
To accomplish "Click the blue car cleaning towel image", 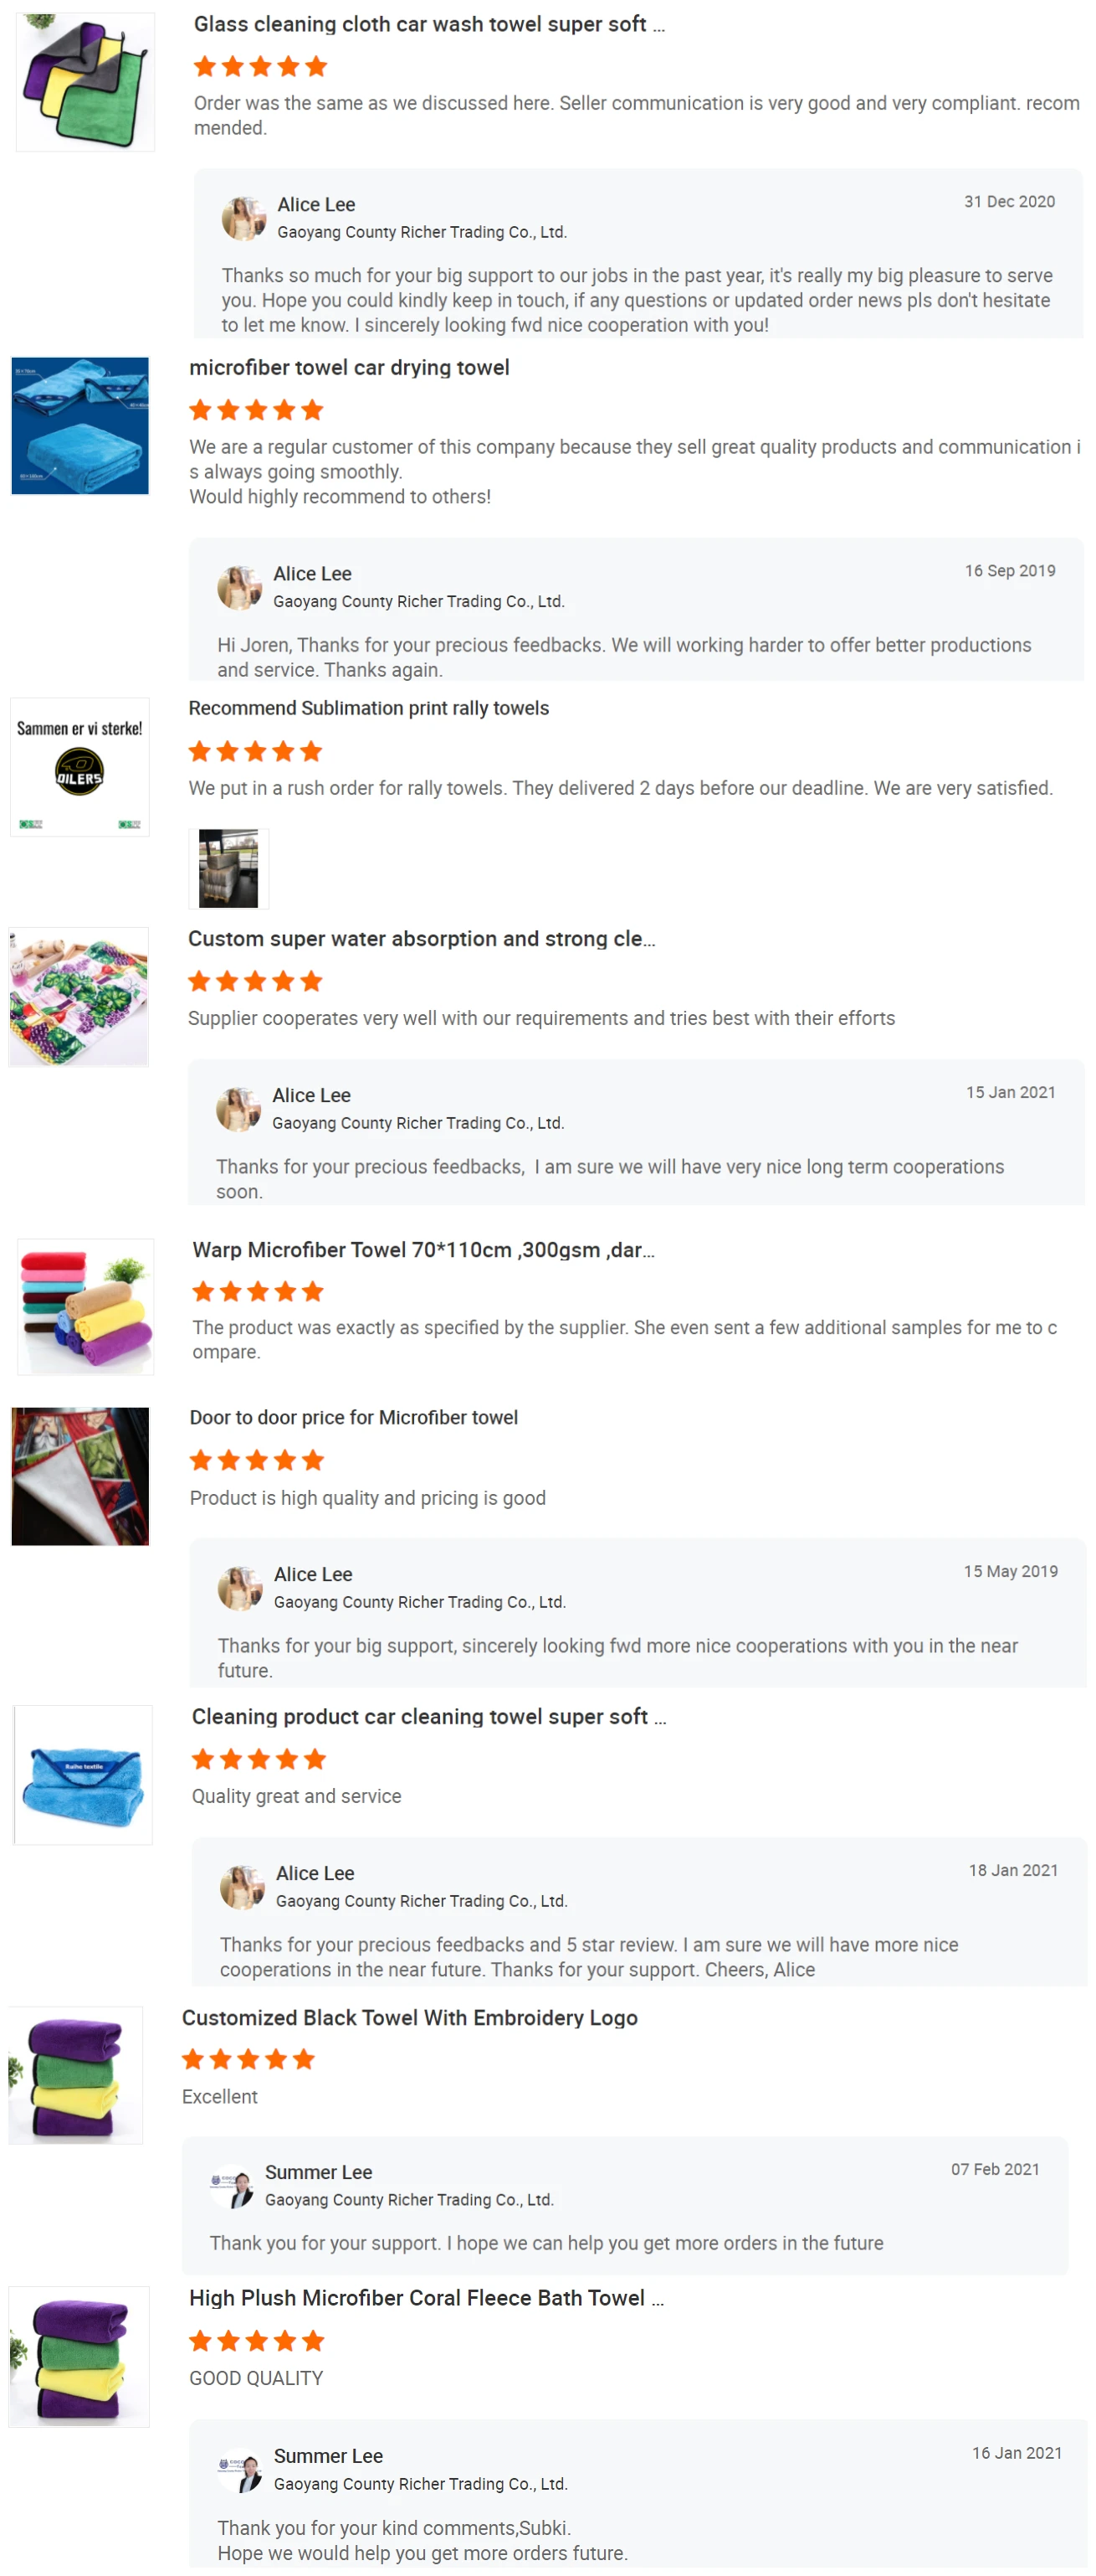I will pos(83,1774).
